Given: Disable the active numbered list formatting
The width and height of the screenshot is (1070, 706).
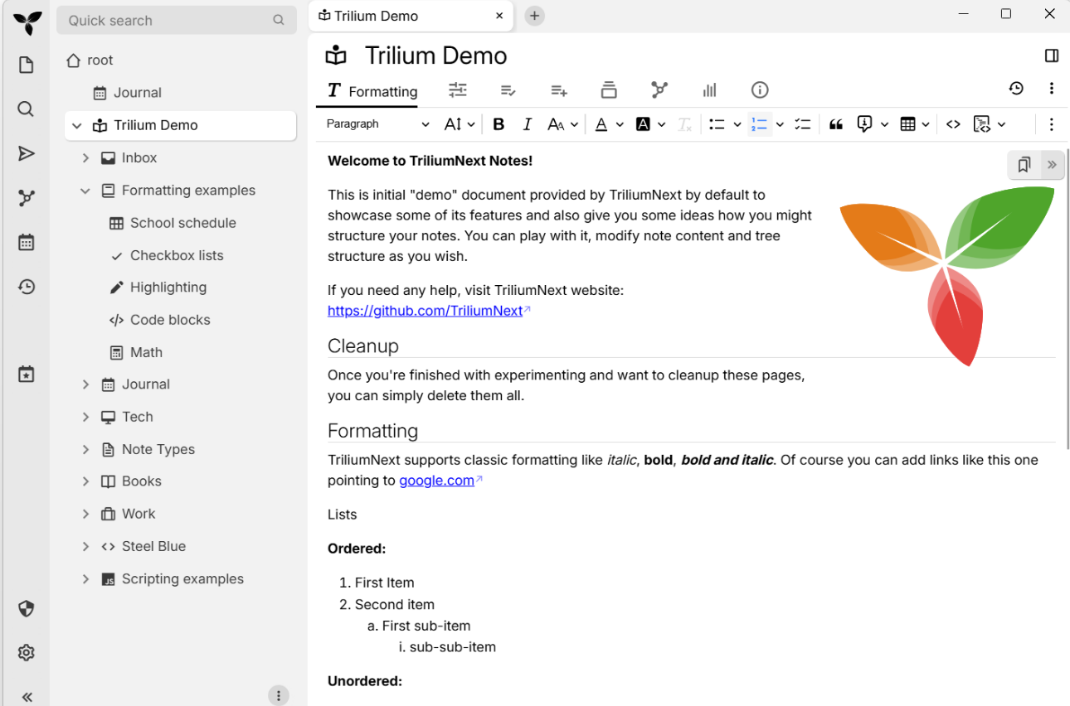Looking at the screenshot, I should (759, 123).
